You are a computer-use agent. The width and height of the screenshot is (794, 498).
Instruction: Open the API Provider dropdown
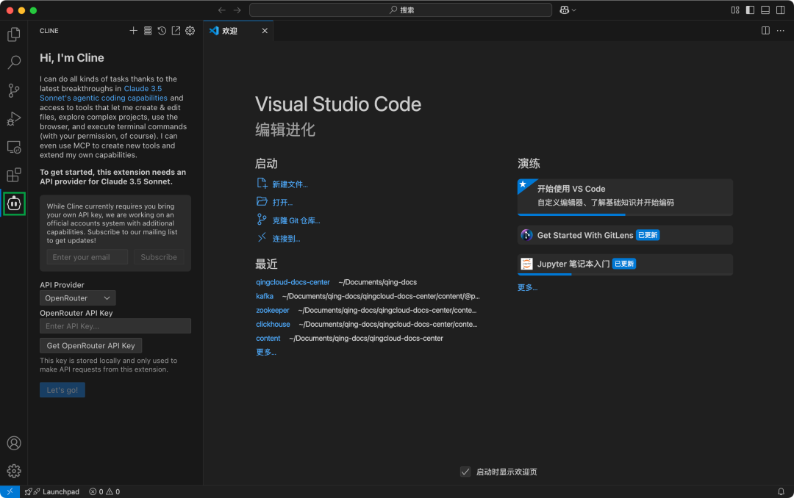click(x=77, y=298)
